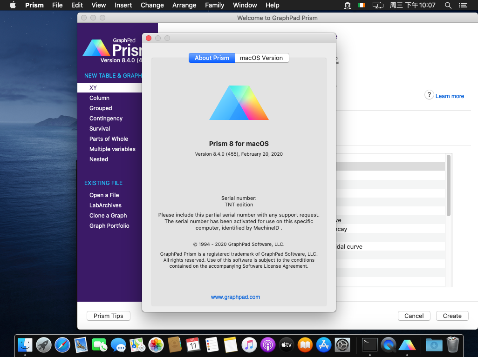This screenshot has width=478, height=357.
Task: Open the Window menu
Action: (x=245, y=5)
